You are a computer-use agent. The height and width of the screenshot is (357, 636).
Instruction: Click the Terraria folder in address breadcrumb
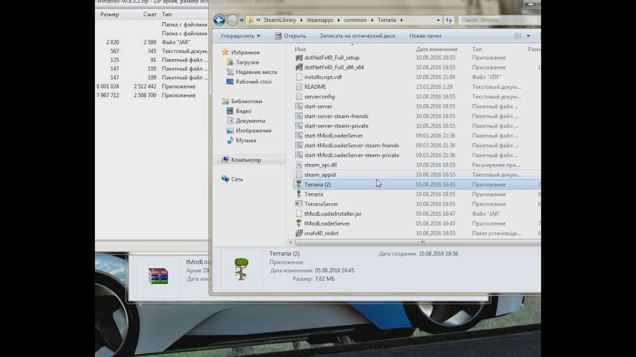pyautogui.click(x=387, y=20)
